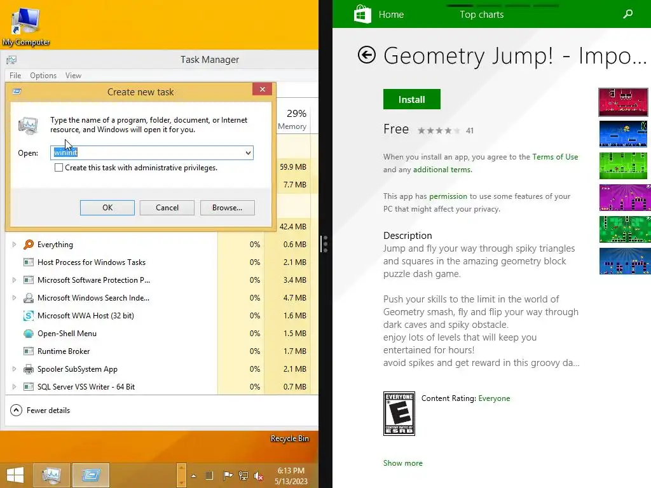This screenshot has height=488, width=651.
Task: Click Task Manager taskbar icon
Action: pyautogui.click(x=51, y=475)
